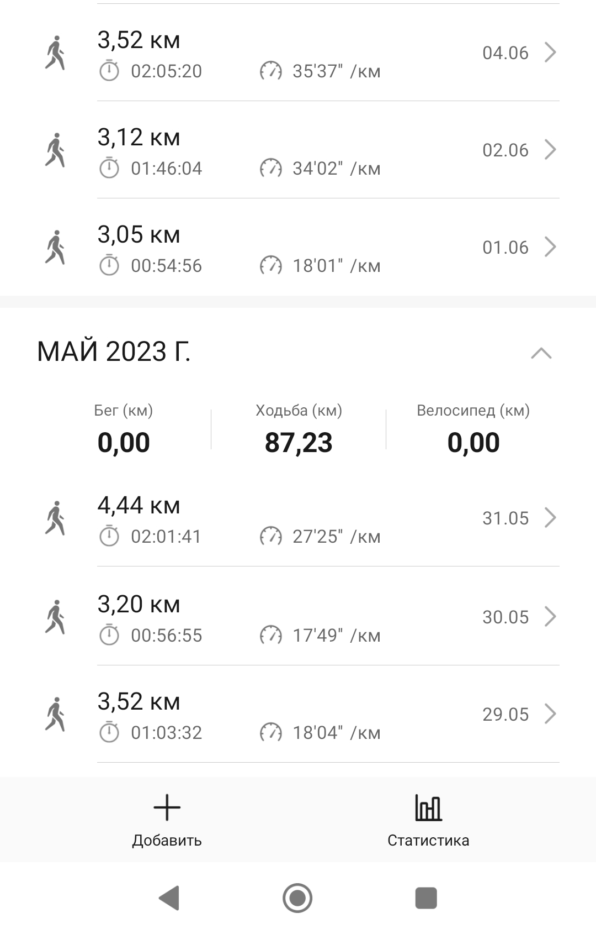Screen dimensions: 596x934
Task: Open details chevron for 30.05 workout
Action: point(550,617)
